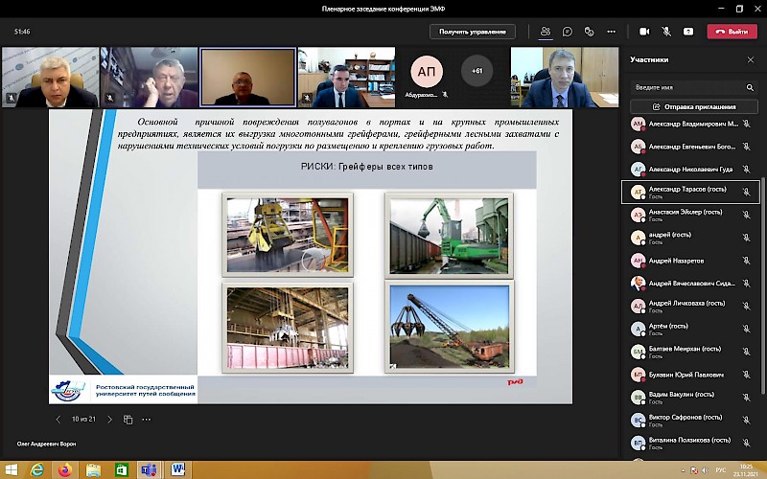Expand the +61 additional participants overflow
The width and height of the screenshot is (767, 479).
476,71
